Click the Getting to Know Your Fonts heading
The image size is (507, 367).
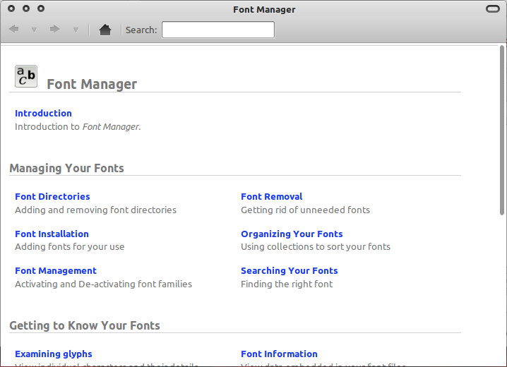(x=85, y=325)
